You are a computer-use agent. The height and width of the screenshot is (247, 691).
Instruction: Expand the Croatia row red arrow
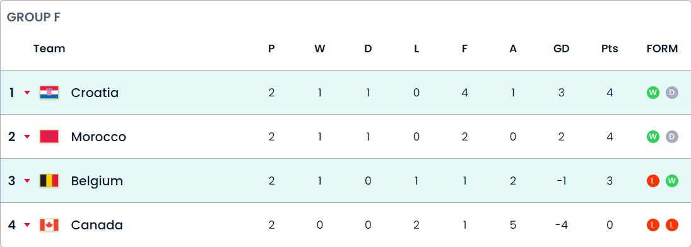(27, 93)
